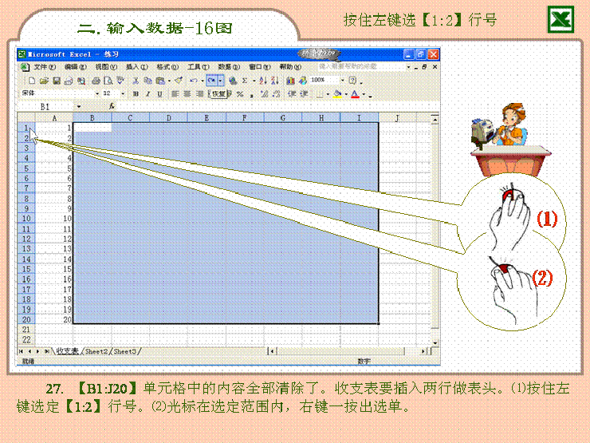Open the font color picker
Viewport: 590px width, 443px height.
click(x=364, y=94)
